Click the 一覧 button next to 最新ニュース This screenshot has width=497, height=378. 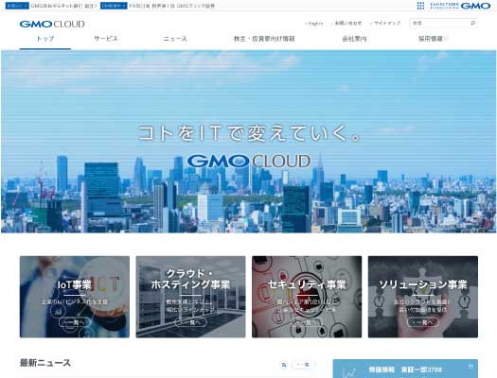click(x=303, y=365)
